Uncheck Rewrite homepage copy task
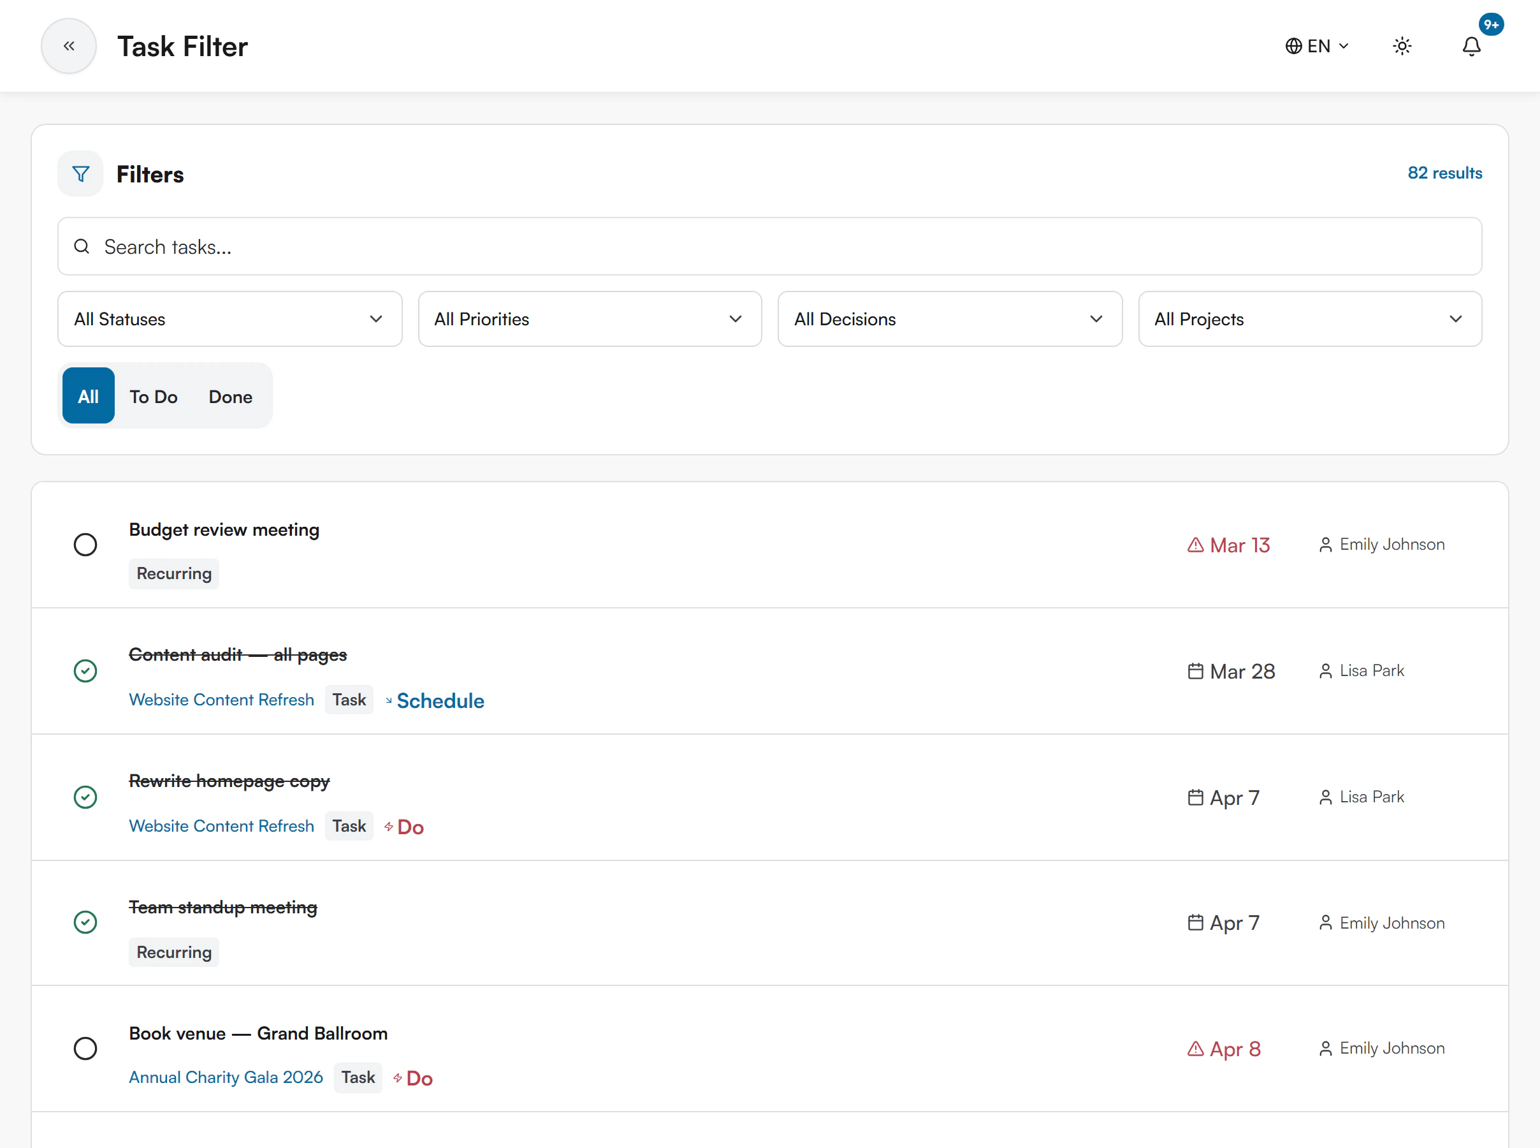This screenshot has height=1148, width=1540. 85,797
